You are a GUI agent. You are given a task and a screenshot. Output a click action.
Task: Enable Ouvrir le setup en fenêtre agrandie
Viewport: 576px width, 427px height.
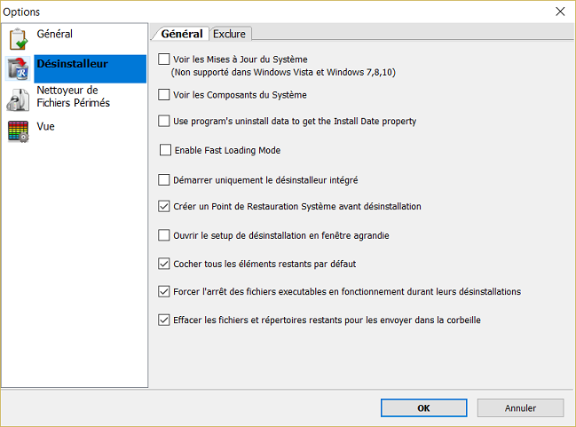(163, 235)
